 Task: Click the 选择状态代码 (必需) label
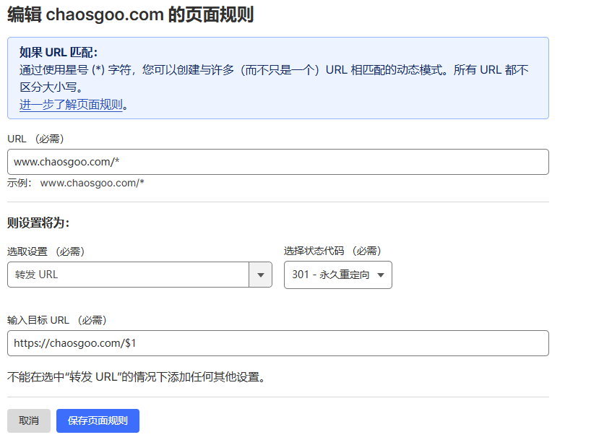[x=332, y=251]
